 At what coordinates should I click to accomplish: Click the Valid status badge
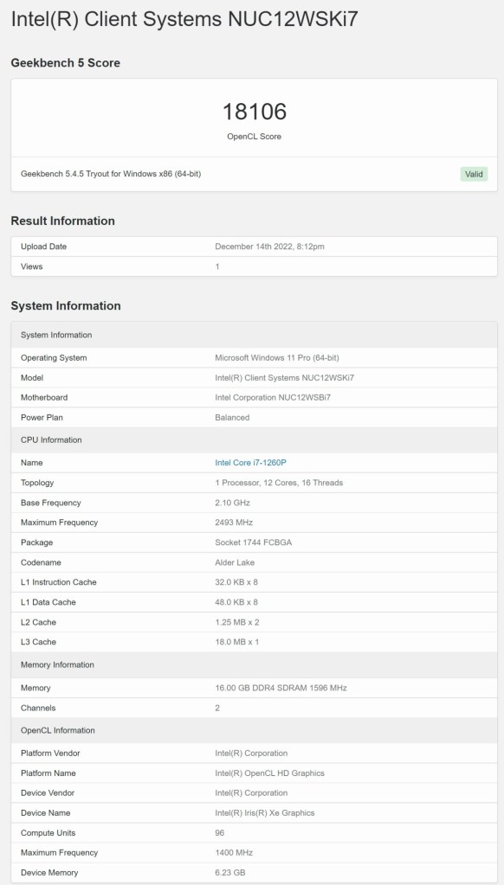pos(474,174)
